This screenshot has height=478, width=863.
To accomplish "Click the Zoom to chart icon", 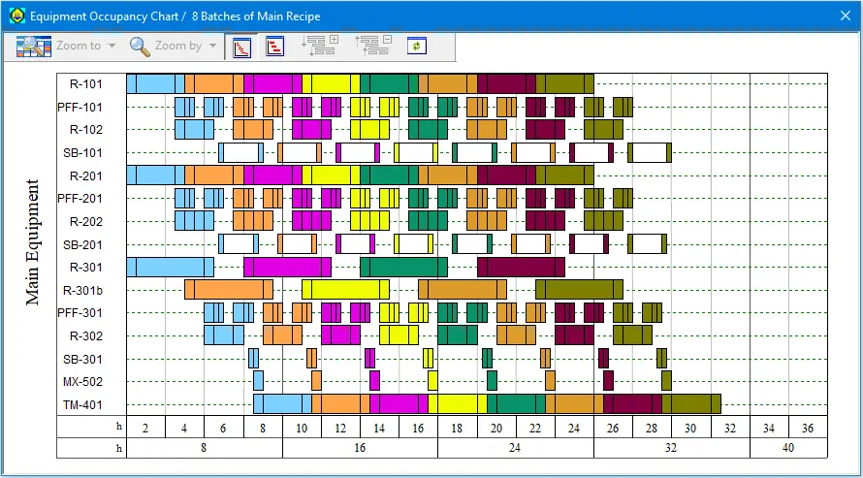I will pyautogui.click(x=33, y=46).
